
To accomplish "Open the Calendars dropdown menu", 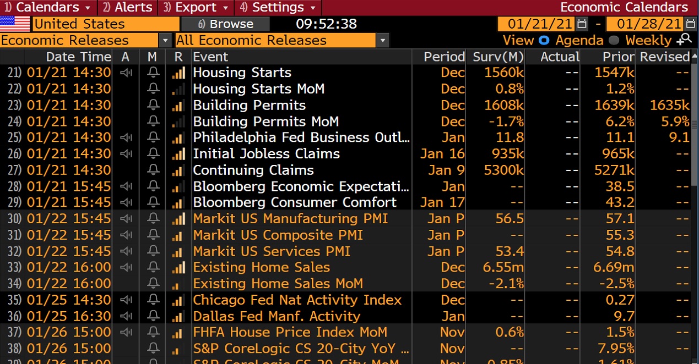I will coord(48,8).
